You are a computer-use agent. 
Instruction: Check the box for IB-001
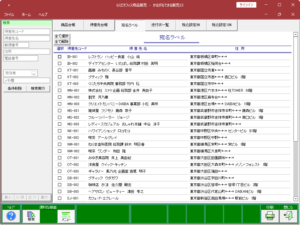(60, 57)
